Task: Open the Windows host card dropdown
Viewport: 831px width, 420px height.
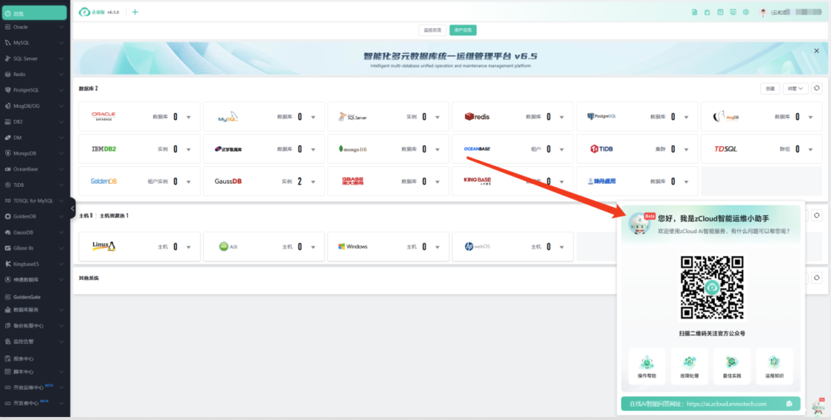Action: pyautogui.click(x=437, y=248)
